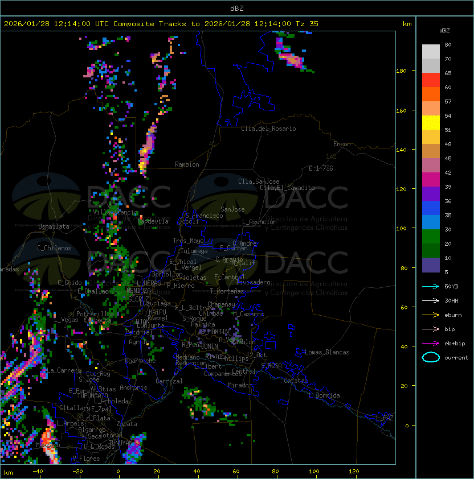Click the L_Dormida label
The width and height of the screenshot is (474, 479).
click(x=324, y=395)
